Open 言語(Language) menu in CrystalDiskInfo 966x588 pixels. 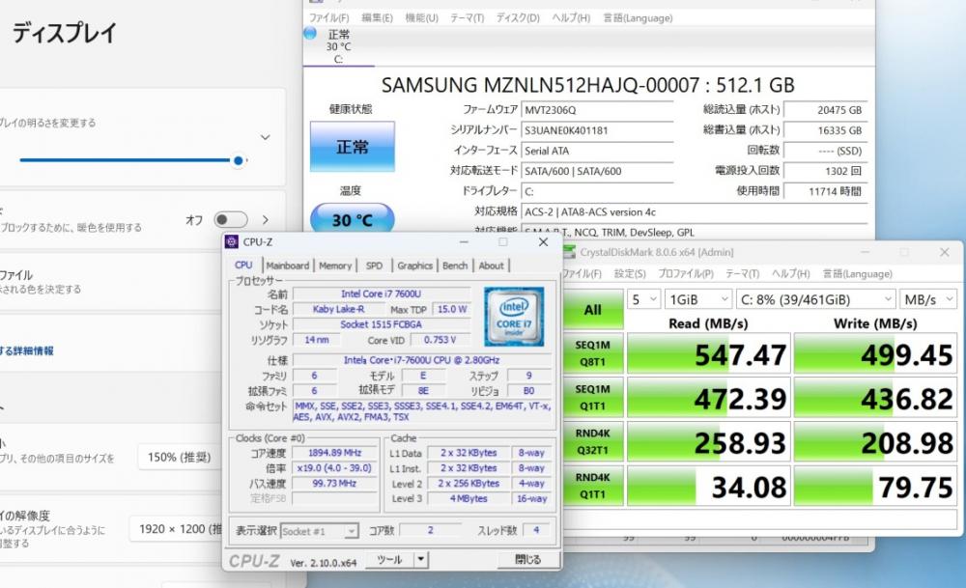click(638, 17)
